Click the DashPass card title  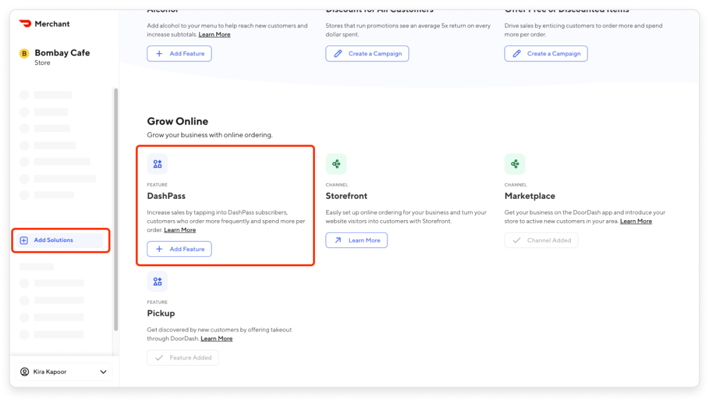click(166, 196)
